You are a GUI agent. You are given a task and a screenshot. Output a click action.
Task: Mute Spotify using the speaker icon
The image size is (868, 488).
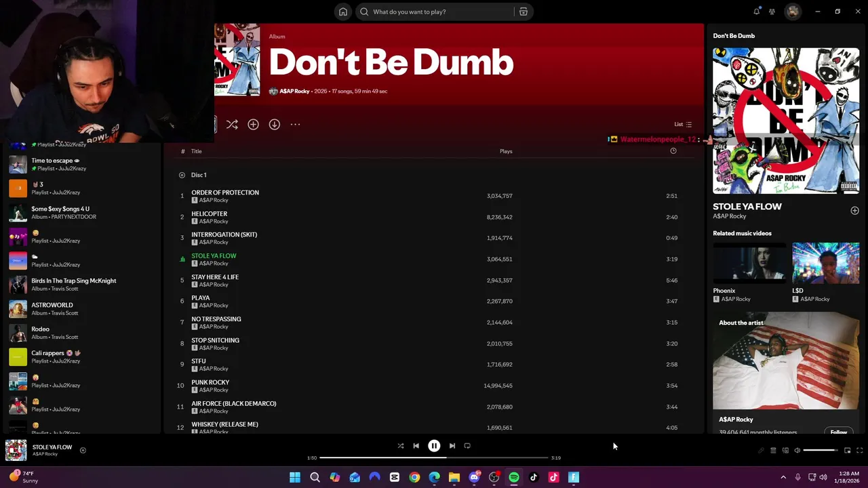(x=797, y=450)
